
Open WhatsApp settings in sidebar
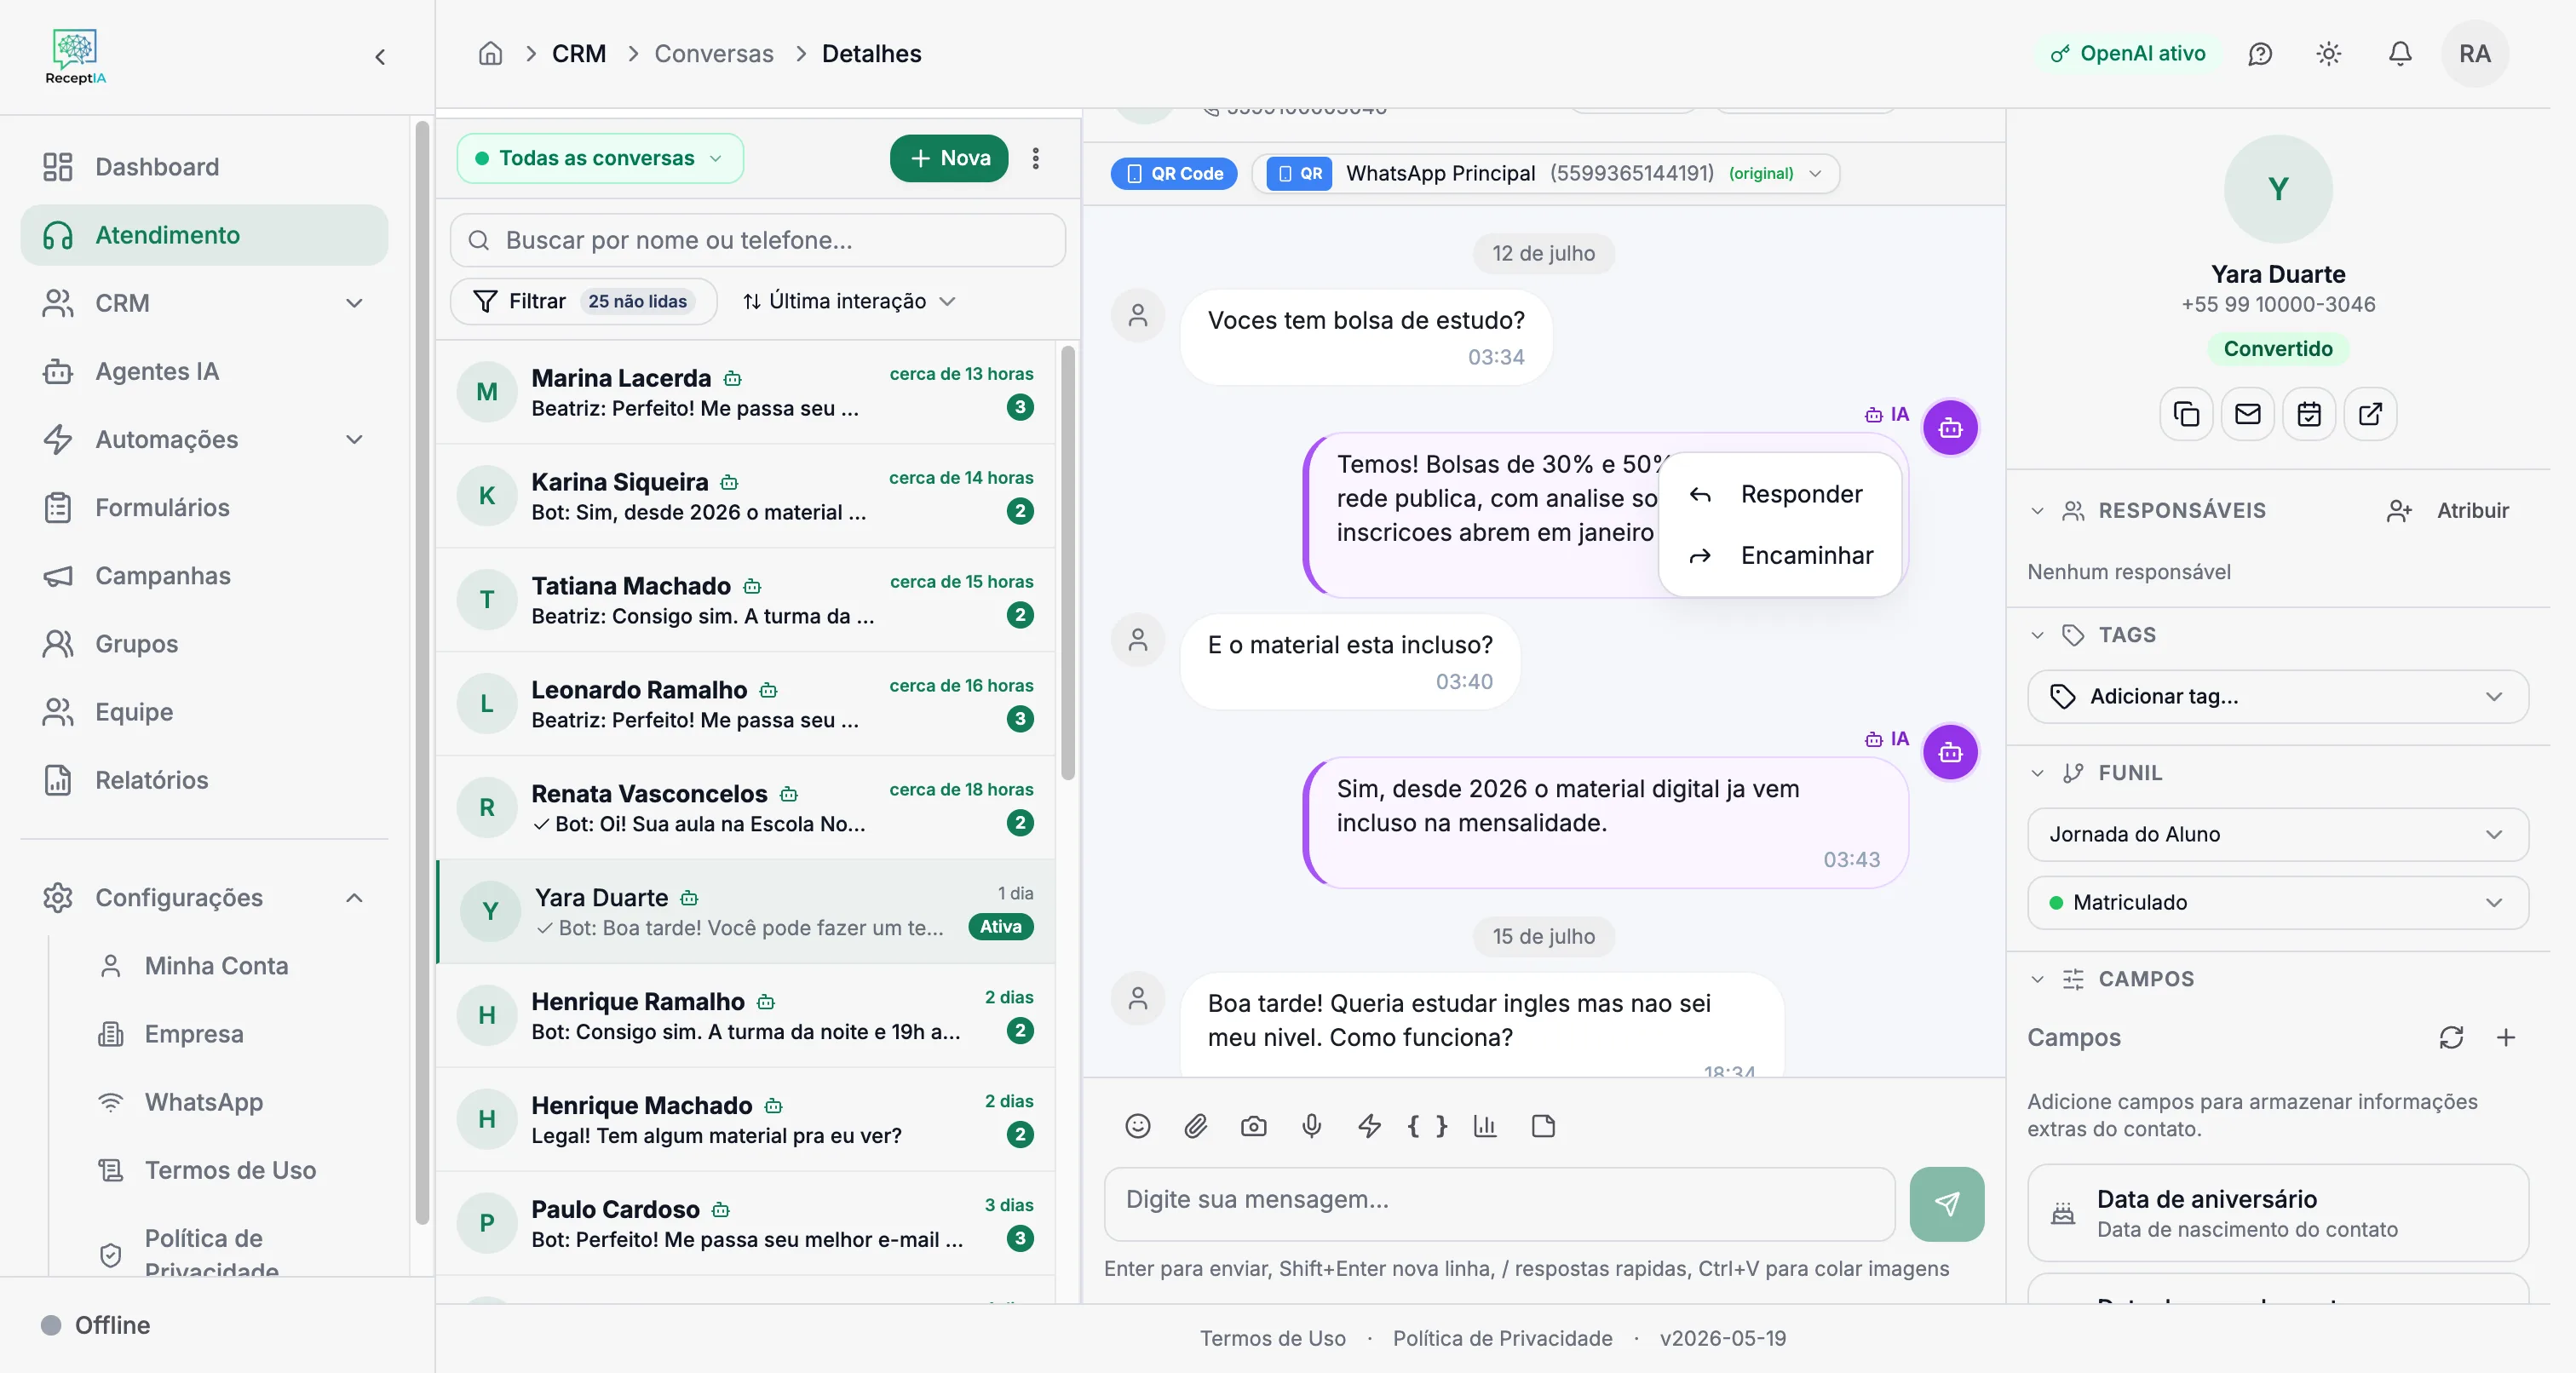(x=204, y=1102)
